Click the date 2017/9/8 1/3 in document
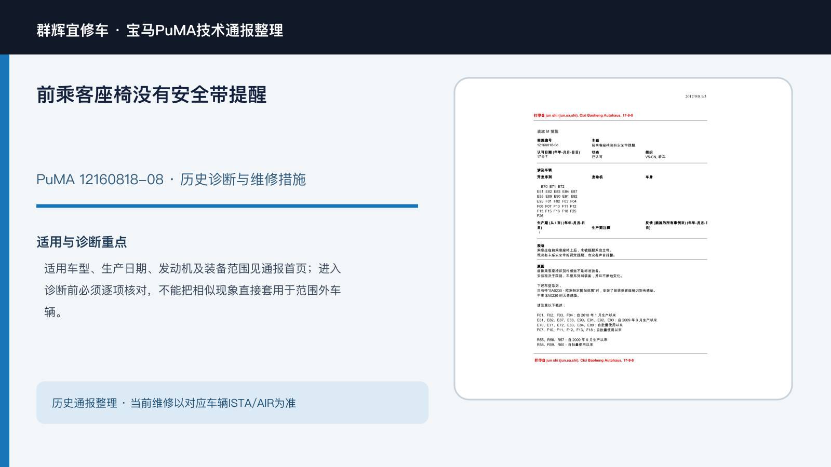 (695, 97)
